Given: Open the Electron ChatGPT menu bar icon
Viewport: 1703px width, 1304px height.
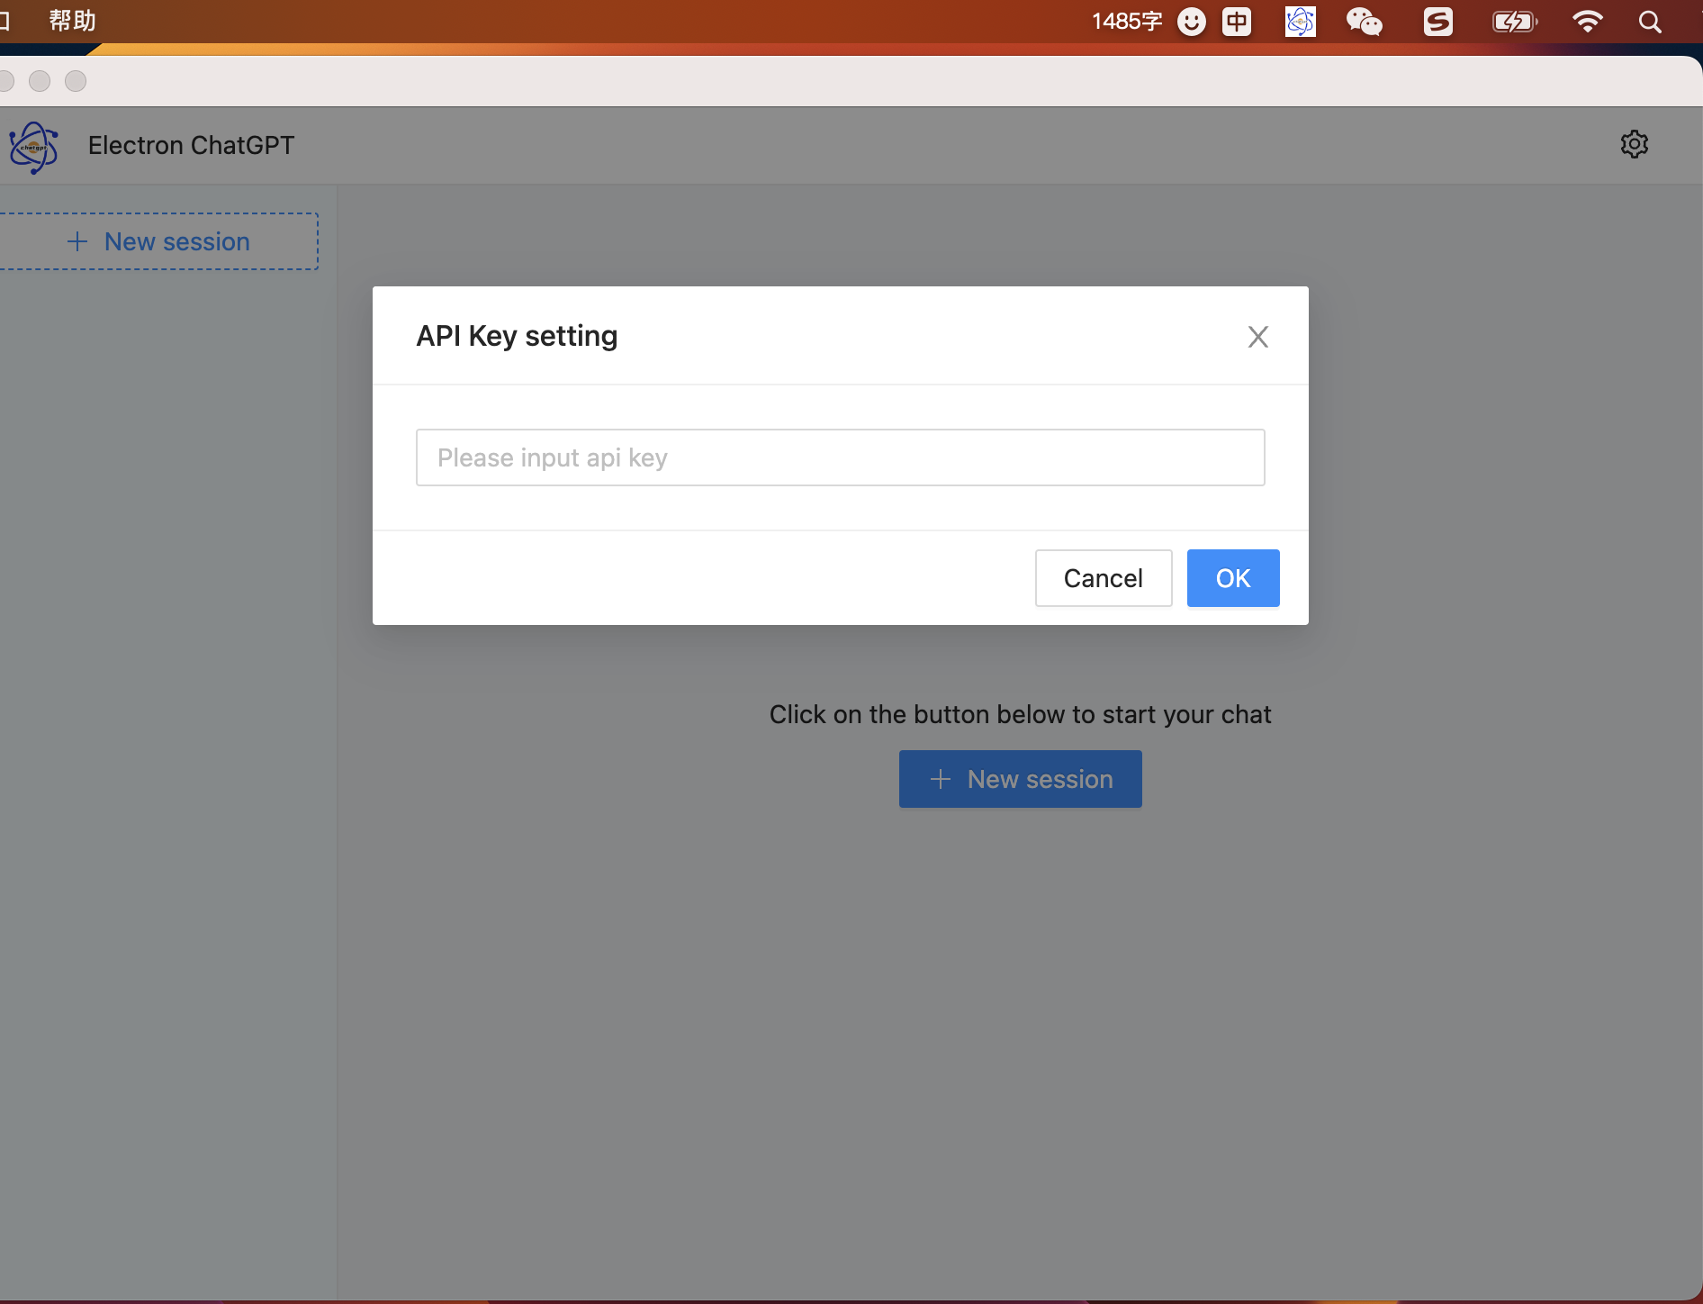Looking at the screenshot, I should click(1300, 22).
